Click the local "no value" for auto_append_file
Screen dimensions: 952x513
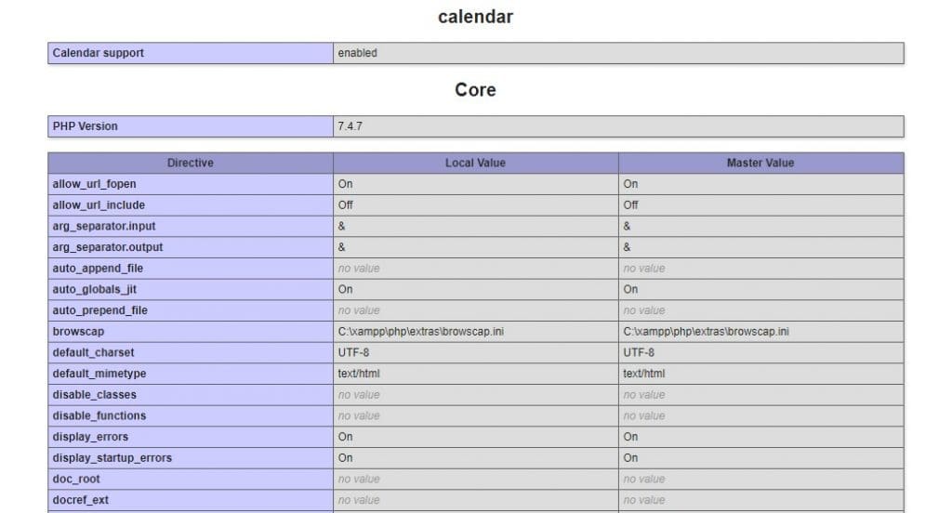click(359, 269)
